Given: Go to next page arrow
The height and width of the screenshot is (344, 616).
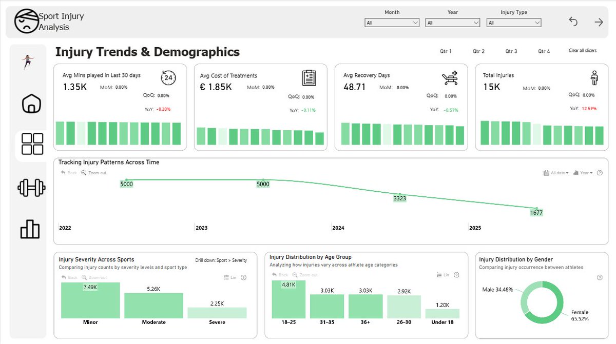Looking at the screenshot, I should point(599,22).
